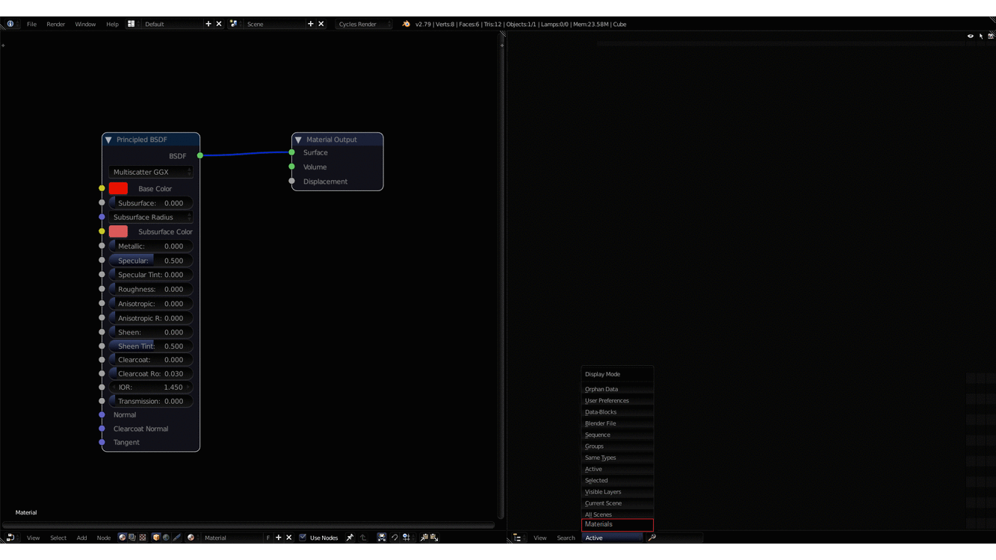Paste nodes from clipboard icon
The width and height of the screenshot is (996, 560).
(x=434, y=538)
